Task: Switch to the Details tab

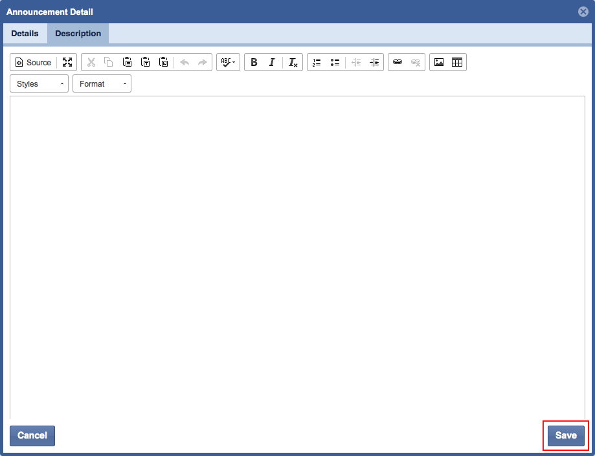Action: coord(25,34)
